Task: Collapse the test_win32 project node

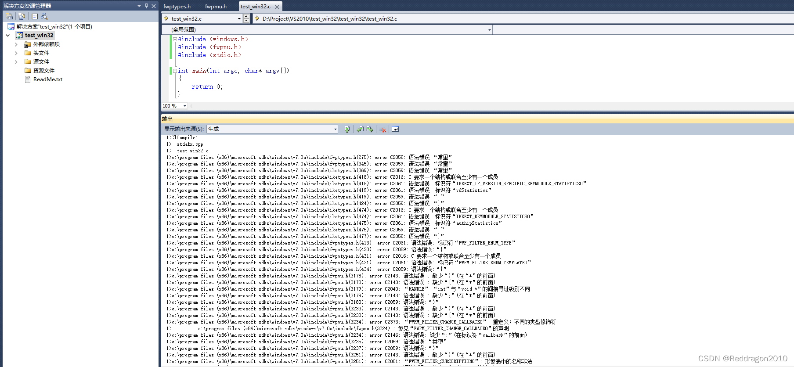Action: (8, 35)
